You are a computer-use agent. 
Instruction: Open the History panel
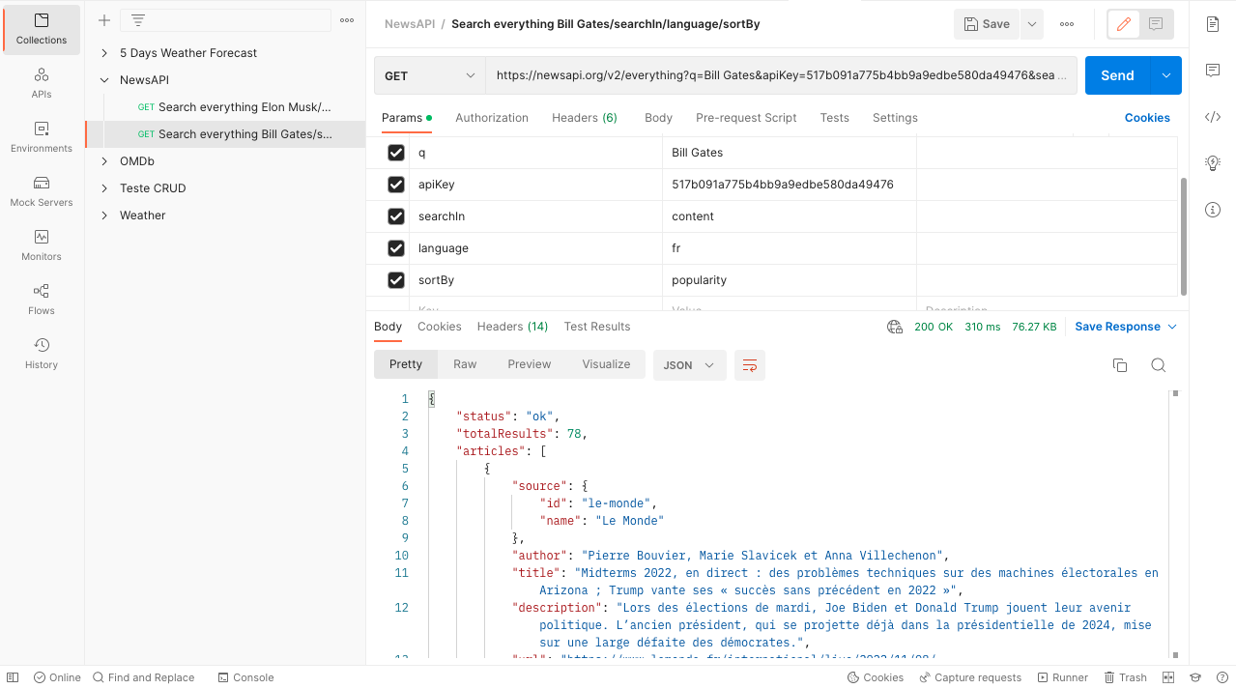tap(41, 354)
